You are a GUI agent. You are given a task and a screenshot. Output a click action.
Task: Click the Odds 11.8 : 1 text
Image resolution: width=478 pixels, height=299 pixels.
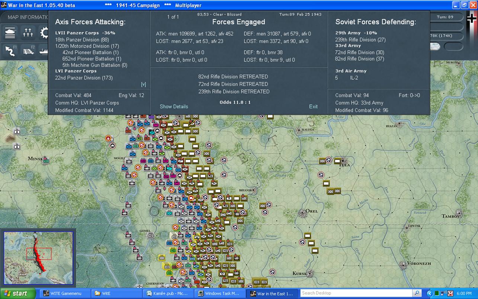pos(235,102)
